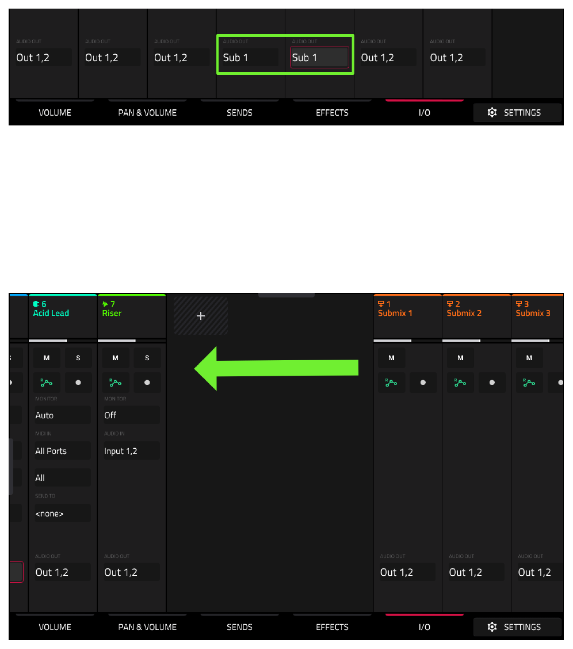This screenshot has height=649, width=573.
Task: Mute the Riser track
Action: 116,358
